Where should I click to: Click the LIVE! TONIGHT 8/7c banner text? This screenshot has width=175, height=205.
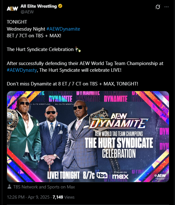[71, 175]
